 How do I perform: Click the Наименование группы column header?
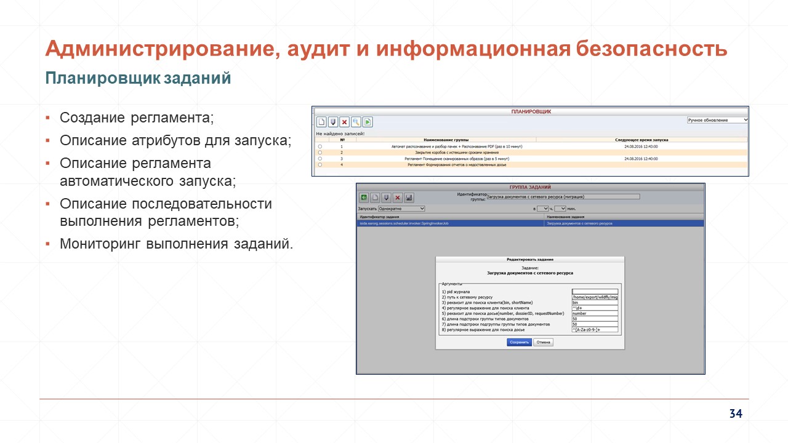click(446, 140)
